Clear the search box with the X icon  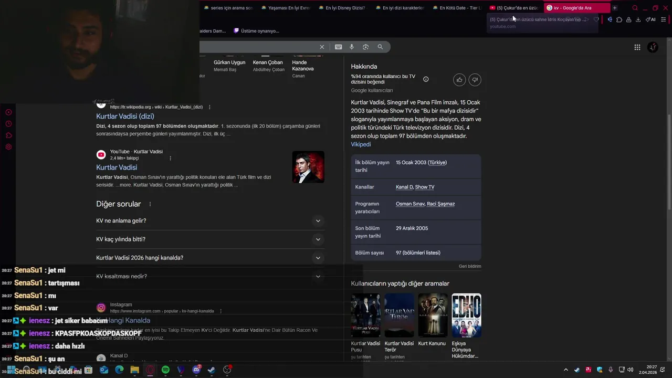(x=322, y=47)
